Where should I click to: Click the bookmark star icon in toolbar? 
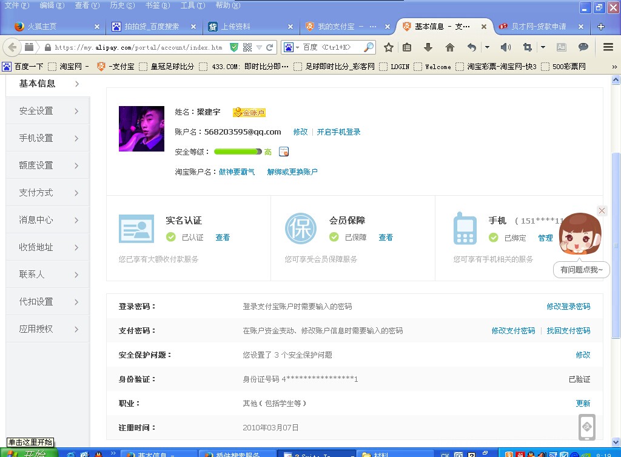(x=389, y=47)
